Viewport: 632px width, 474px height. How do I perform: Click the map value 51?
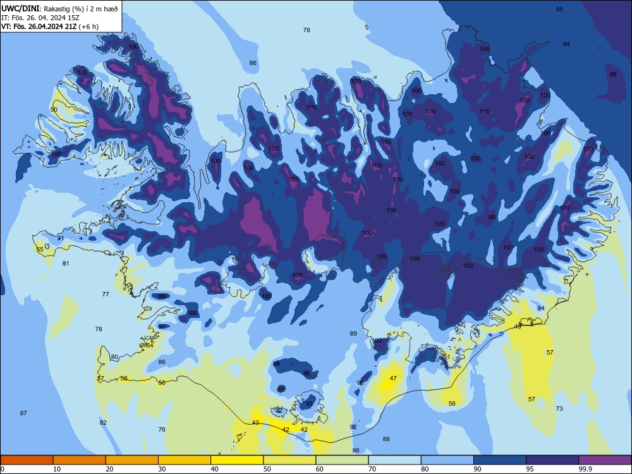tap(447, 356)
